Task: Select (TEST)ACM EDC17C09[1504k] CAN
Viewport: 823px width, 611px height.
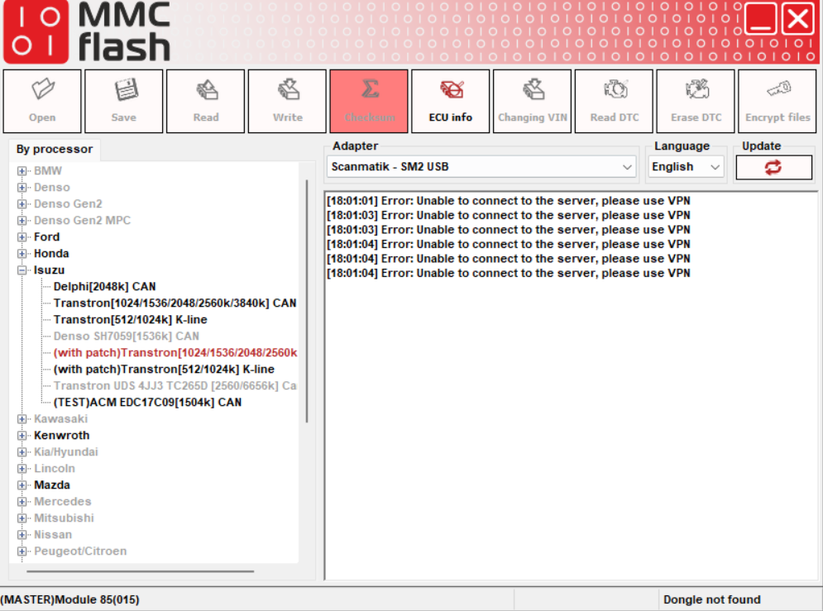Action: (x=147, y=403)
